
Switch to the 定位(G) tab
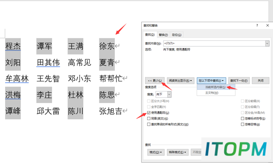(177, 35)
